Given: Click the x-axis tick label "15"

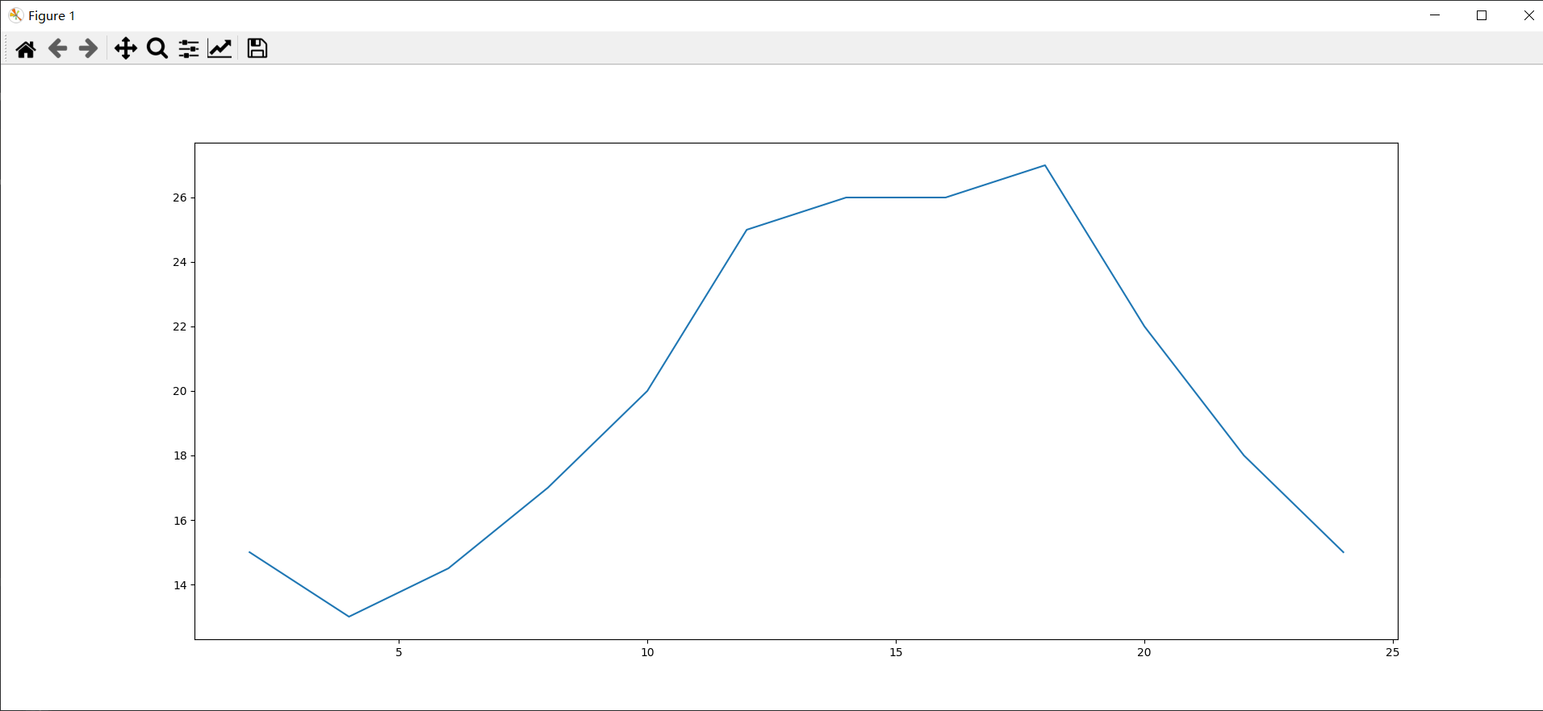Looking at the screenshot, I should click(896, 652).
